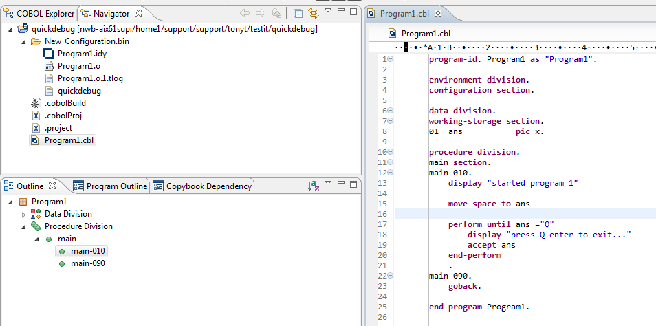656x326 pixels.
Task: Select Program1.o.1.tlog file
Action: point(90,78)
